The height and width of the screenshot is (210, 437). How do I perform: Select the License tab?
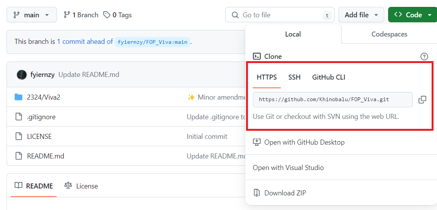click(x=81, y=186)
